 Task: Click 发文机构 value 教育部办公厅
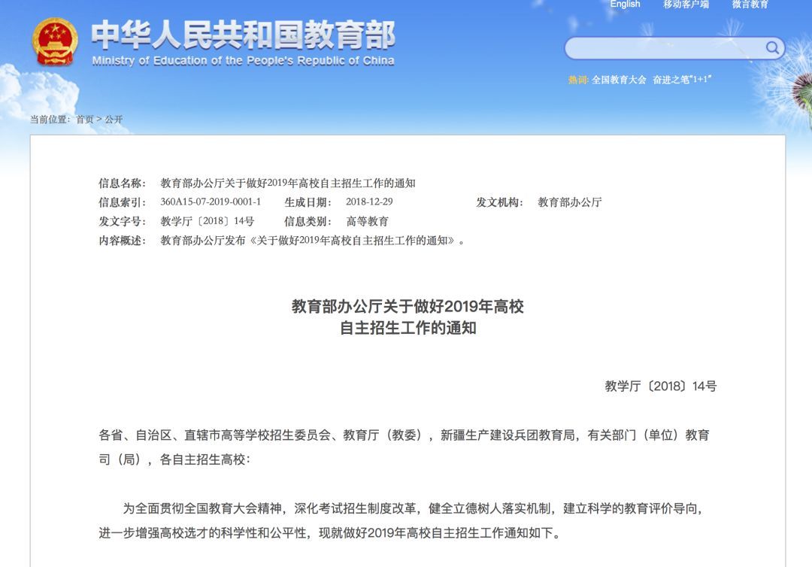point(570,202)
